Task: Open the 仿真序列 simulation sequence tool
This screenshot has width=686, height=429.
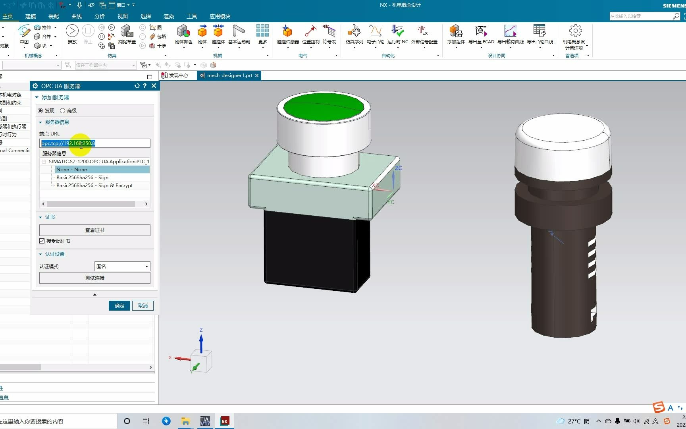Action: click(354, 31)
